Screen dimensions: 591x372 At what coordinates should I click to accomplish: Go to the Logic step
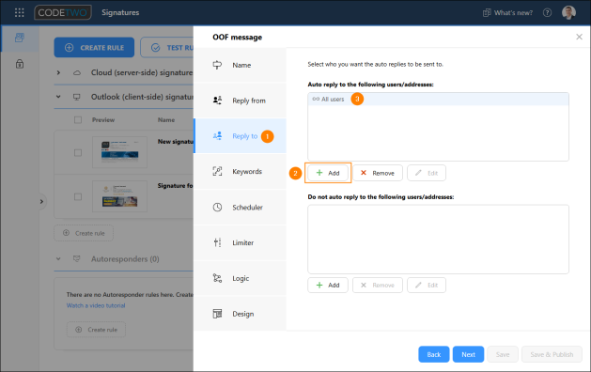(x=241, y=278)
